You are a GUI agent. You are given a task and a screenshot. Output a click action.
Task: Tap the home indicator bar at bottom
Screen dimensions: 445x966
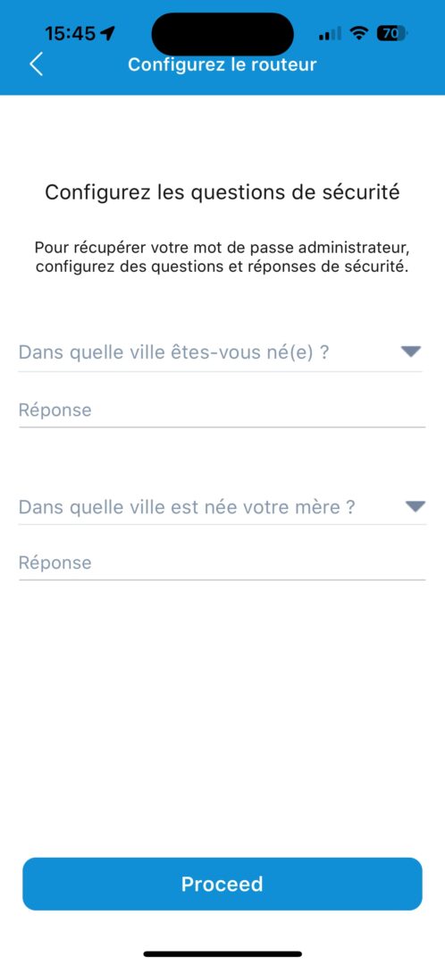222,953
